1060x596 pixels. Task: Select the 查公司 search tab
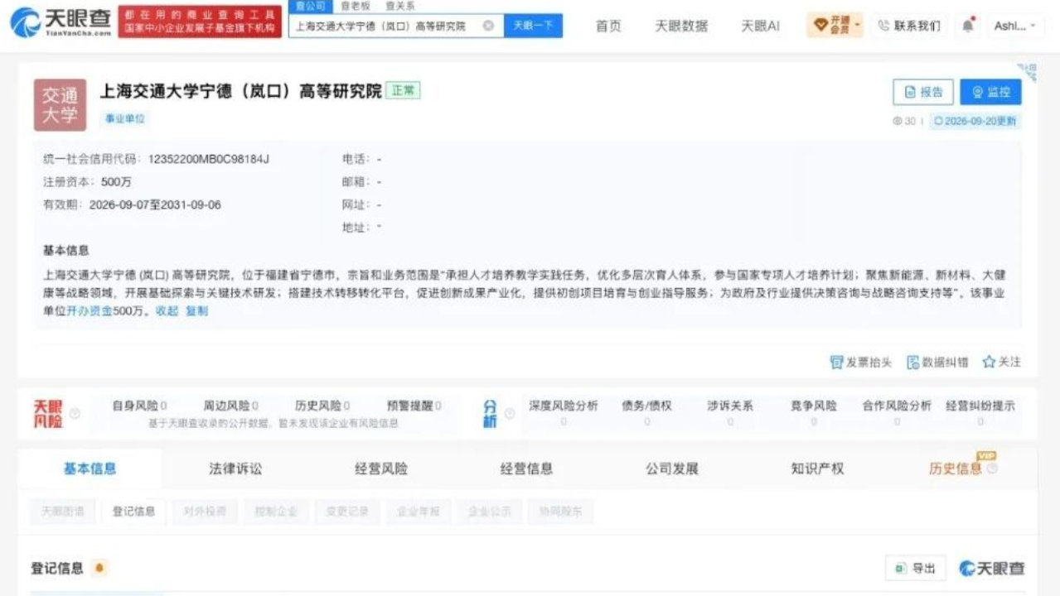click(x=311, y=6)
